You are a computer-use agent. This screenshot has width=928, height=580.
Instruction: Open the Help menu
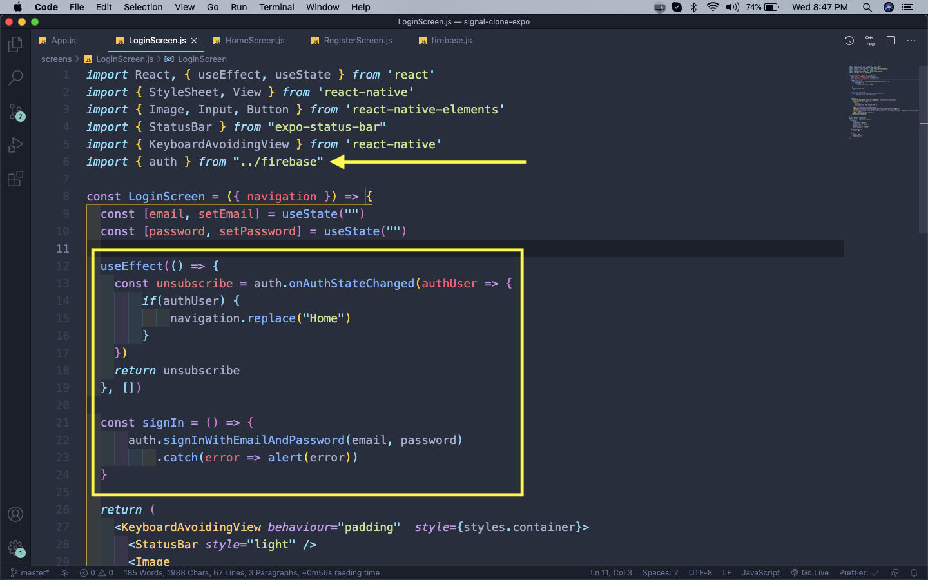point(360,7)
